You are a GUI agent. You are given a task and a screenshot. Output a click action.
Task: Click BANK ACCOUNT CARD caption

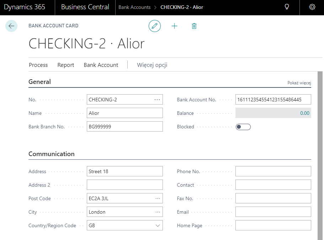53,26
